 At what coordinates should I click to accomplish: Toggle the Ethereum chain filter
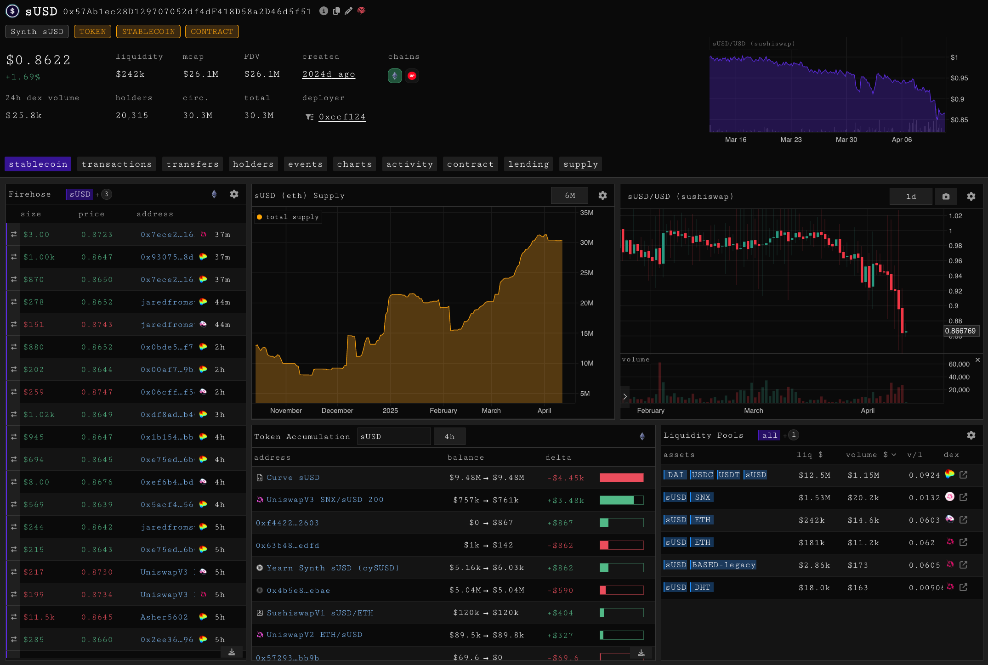tap(395, 76)
